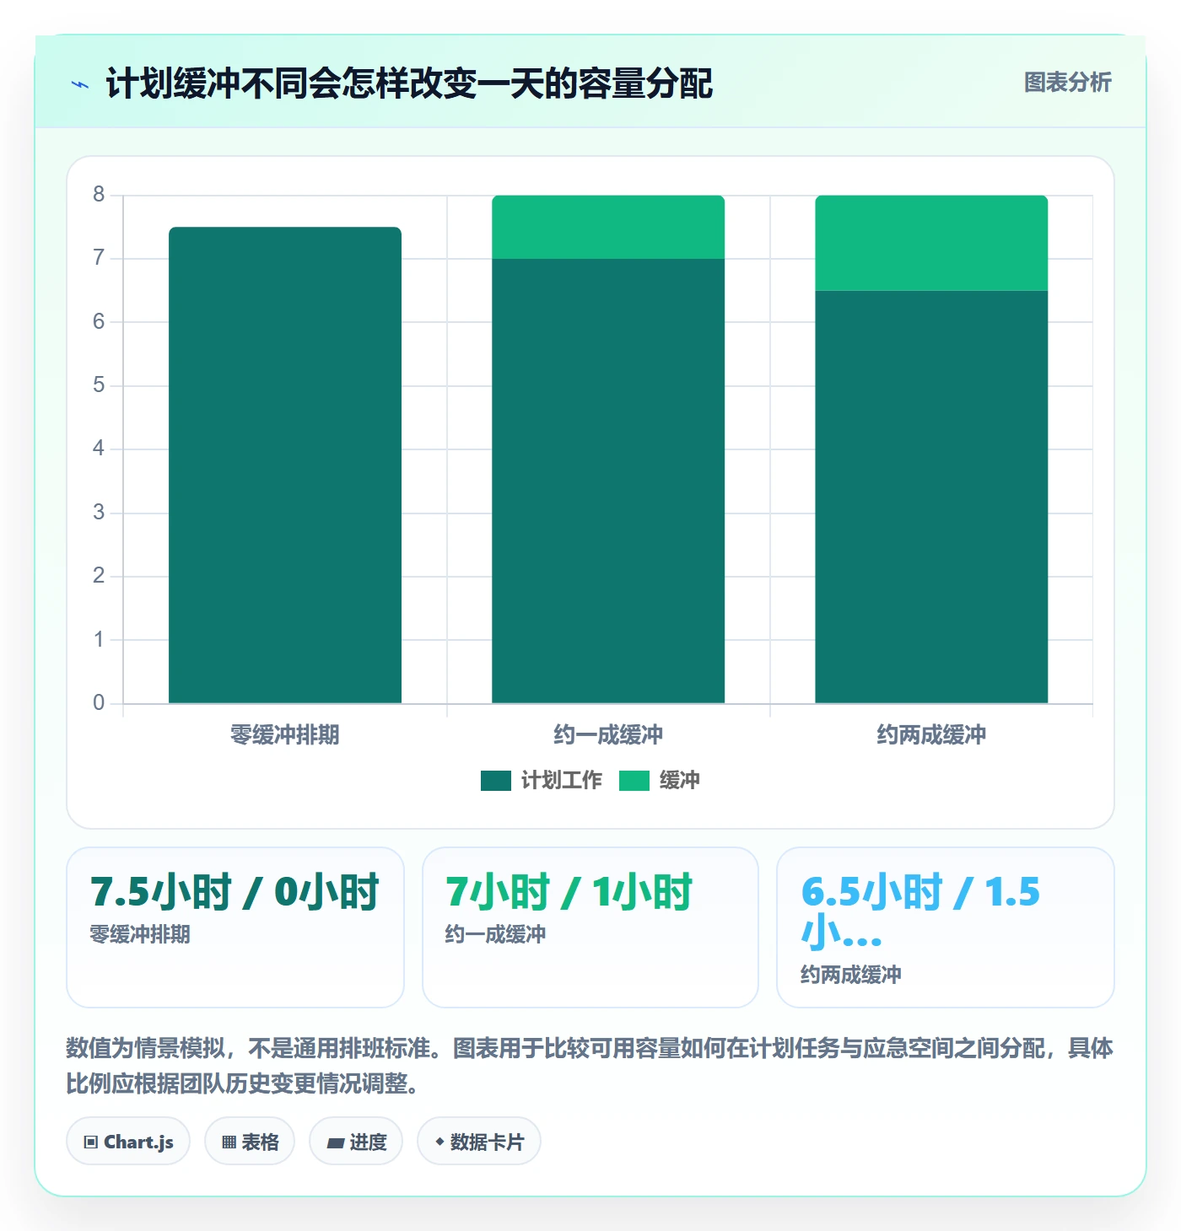Select the 进度 tag chip
1181x1231 pixels.
(x=356, y=1142)
